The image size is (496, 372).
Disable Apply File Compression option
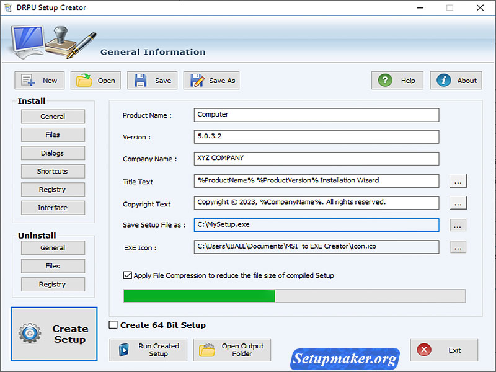click(x=127, y=275)
